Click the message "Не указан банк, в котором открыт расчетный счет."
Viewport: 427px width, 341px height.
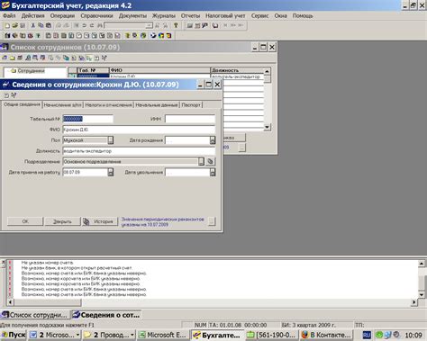(77, 268)
